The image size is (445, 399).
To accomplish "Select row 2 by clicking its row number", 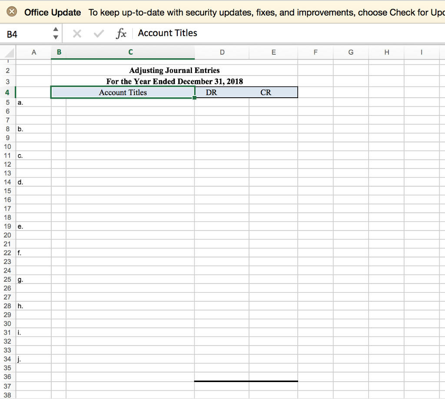I will [x=7, y=70].
